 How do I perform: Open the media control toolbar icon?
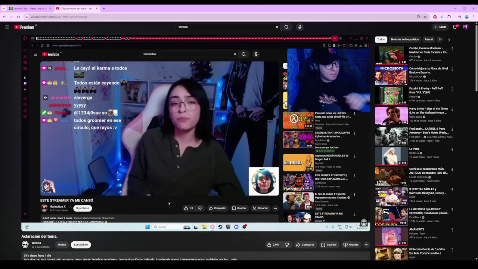459,17
